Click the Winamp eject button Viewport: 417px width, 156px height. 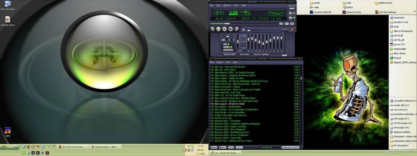(x=281, y=24)
